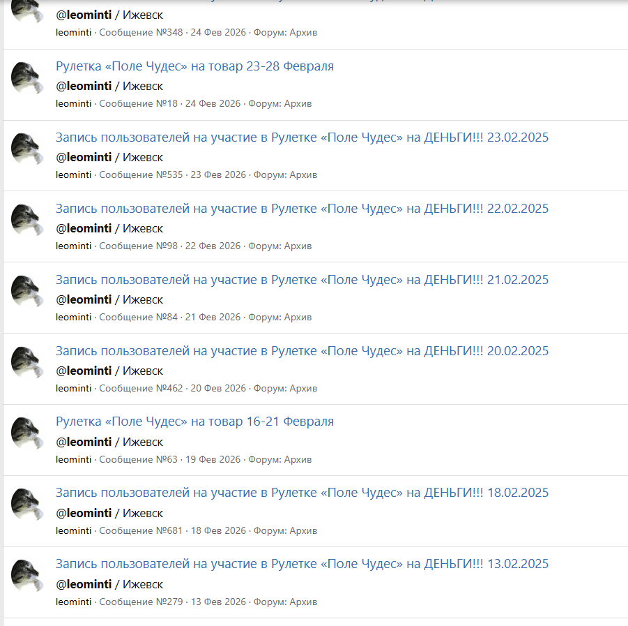The height and width of the screenshot is (626, 628).
Task: Open thread Запись пользователей dated 23.02.2025
Action: point(302,137)
